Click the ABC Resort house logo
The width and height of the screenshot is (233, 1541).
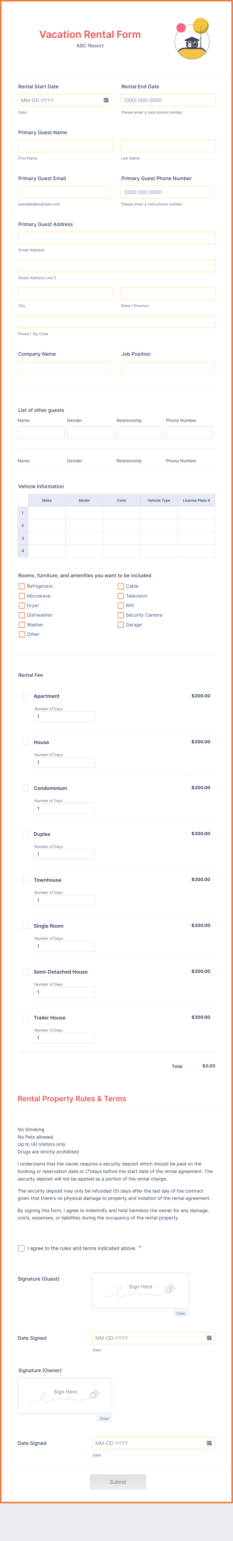tap(192, 39)
